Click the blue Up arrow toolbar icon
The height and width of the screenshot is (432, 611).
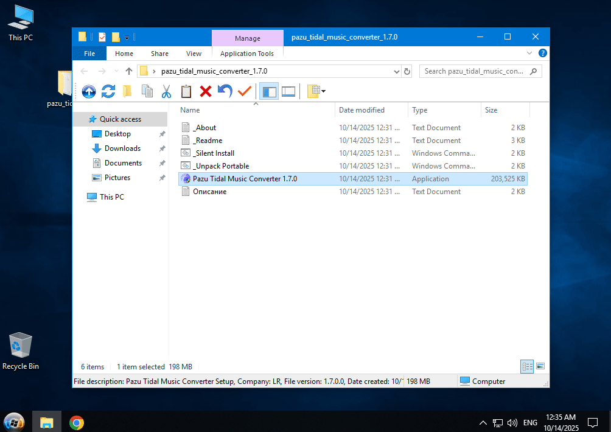coord(89,91)
